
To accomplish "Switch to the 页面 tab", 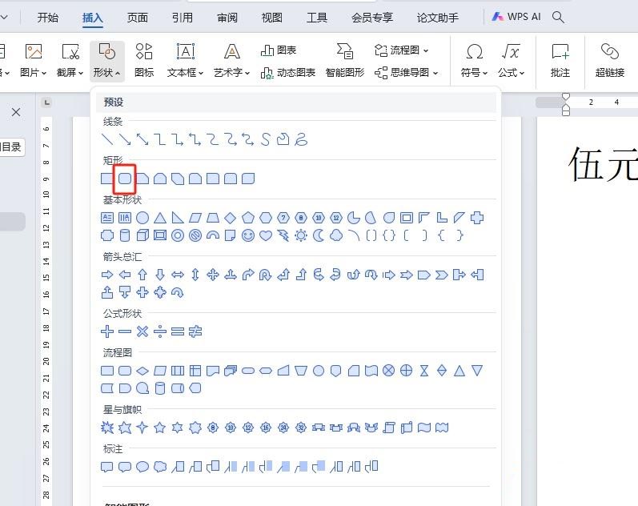I will 138,18.
